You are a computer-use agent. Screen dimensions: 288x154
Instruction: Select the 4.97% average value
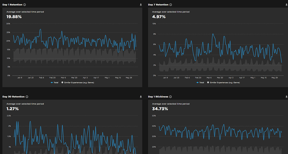point(159,17)
